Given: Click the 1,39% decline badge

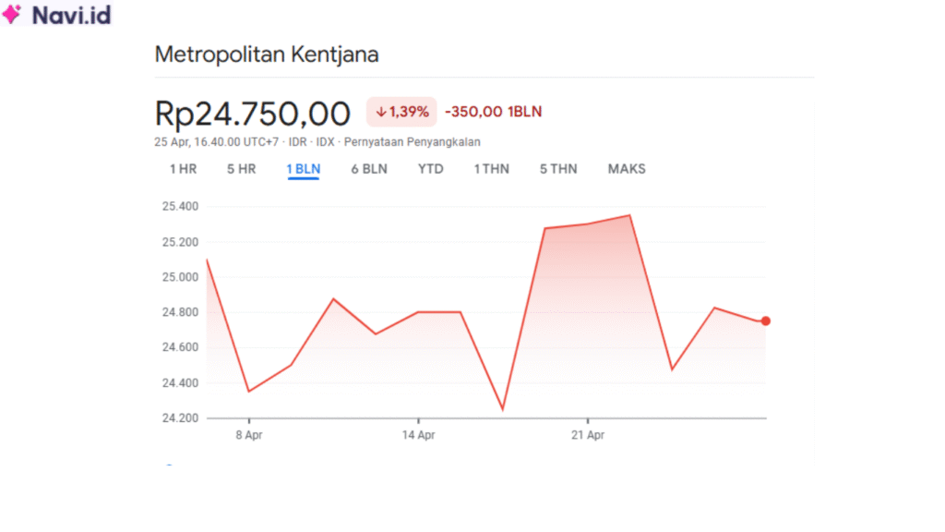Looking at the screenshot, I should tap(401, 111).
